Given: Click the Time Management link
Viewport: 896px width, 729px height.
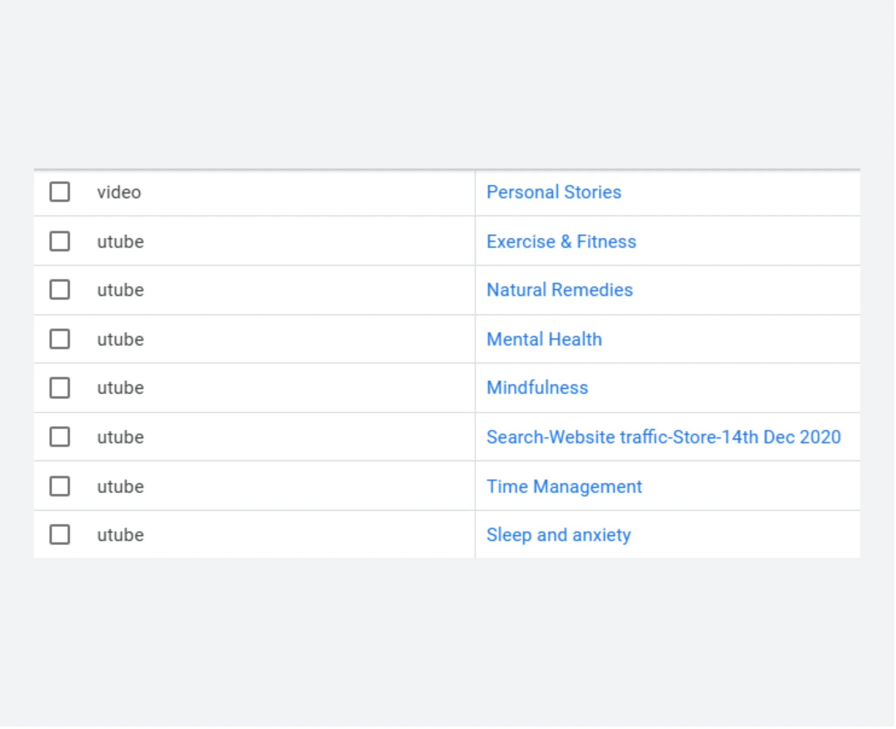Looking at the screenshot, I should (564, 487).
